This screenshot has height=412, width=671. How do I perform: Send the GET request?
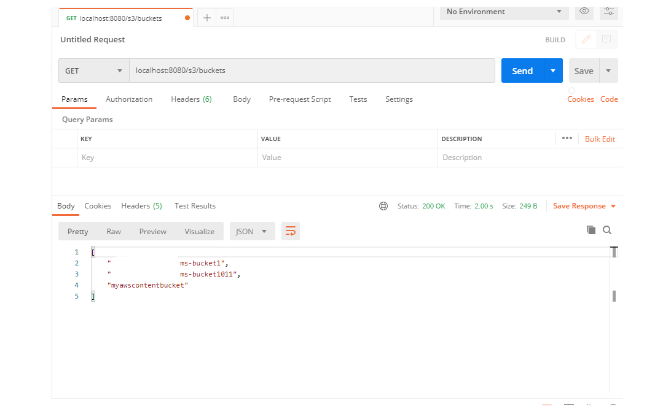(523, 71)
